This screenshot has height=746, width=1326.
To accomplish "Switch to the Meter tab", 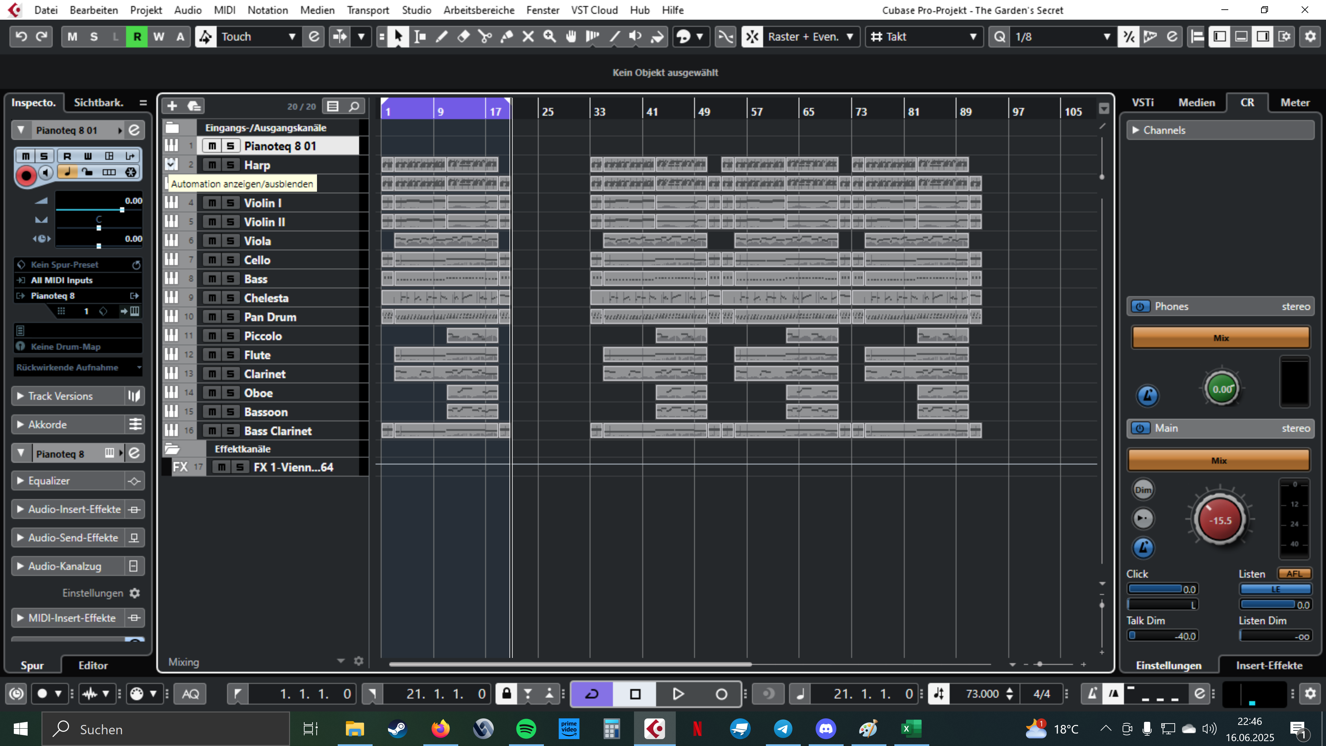I will point(1295,103).
